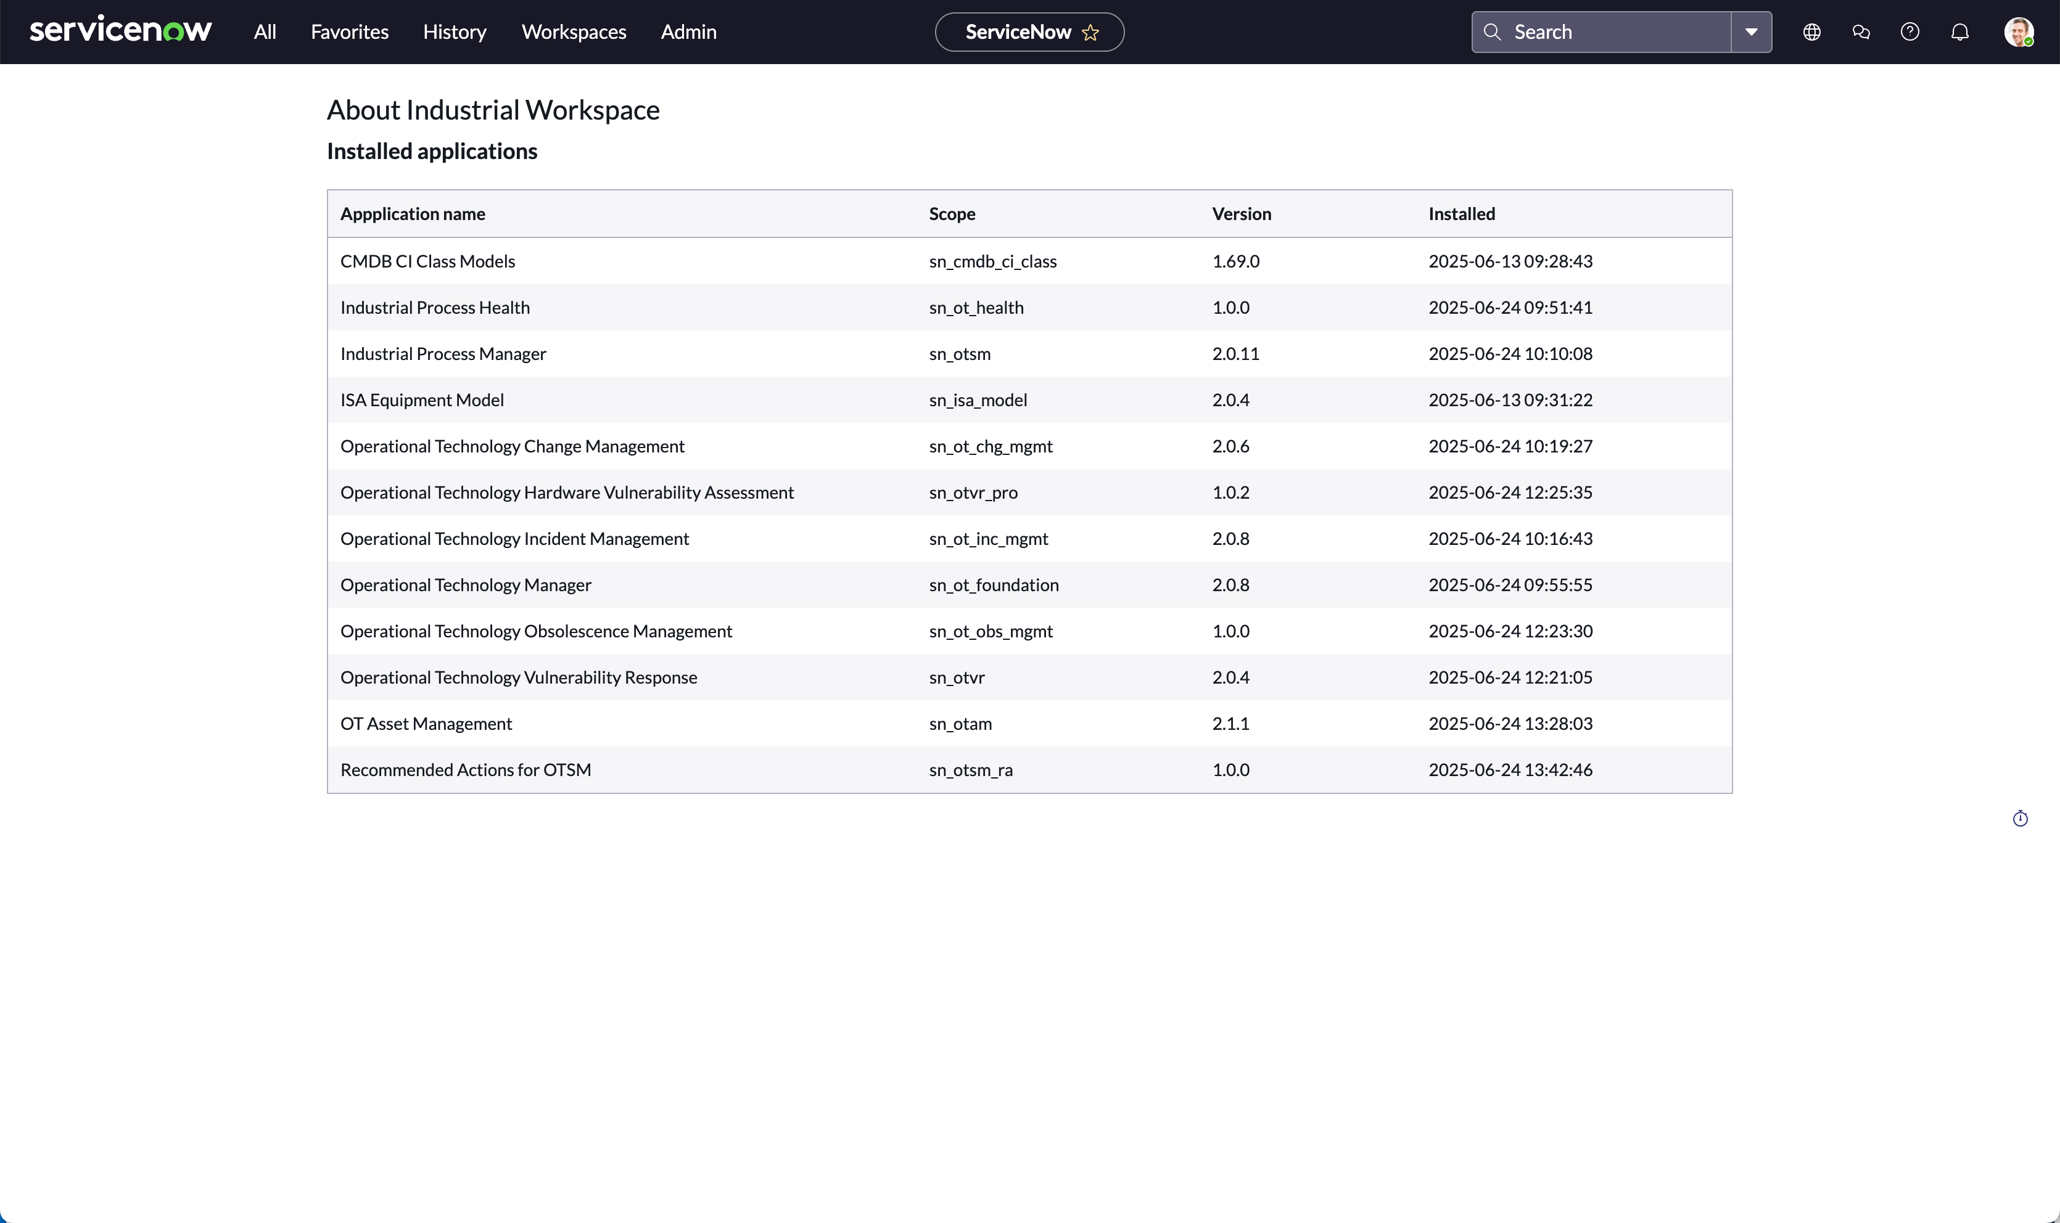
Task: Click the Scope column header
Action: click(952, 215)
